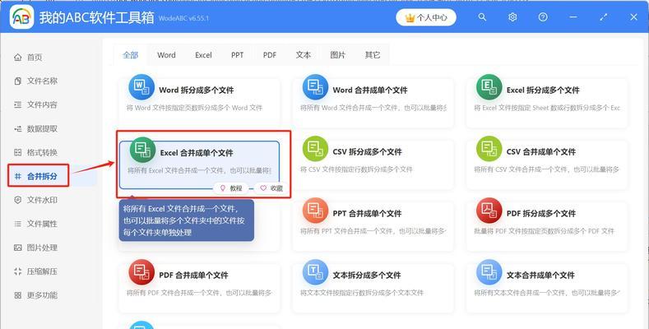The height and width of the screenshot is (329, 649).
Task: Open the 教程 tutorial button
Action: pyautogui.click(x=231, y=188)
